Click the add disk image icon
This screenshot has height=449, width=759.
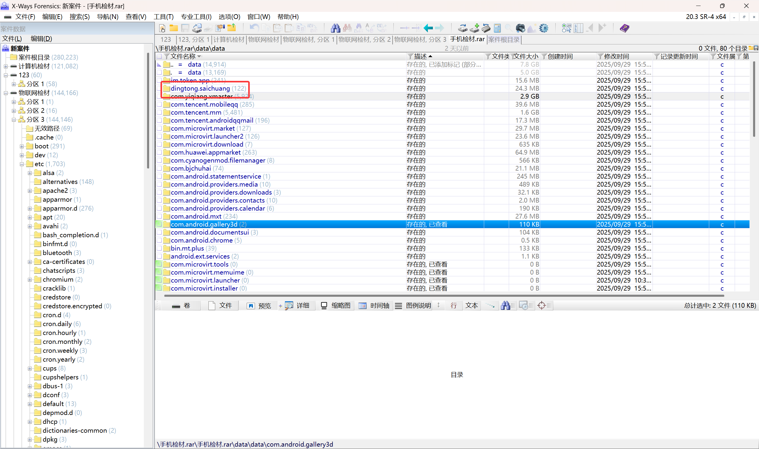[474, 28]
